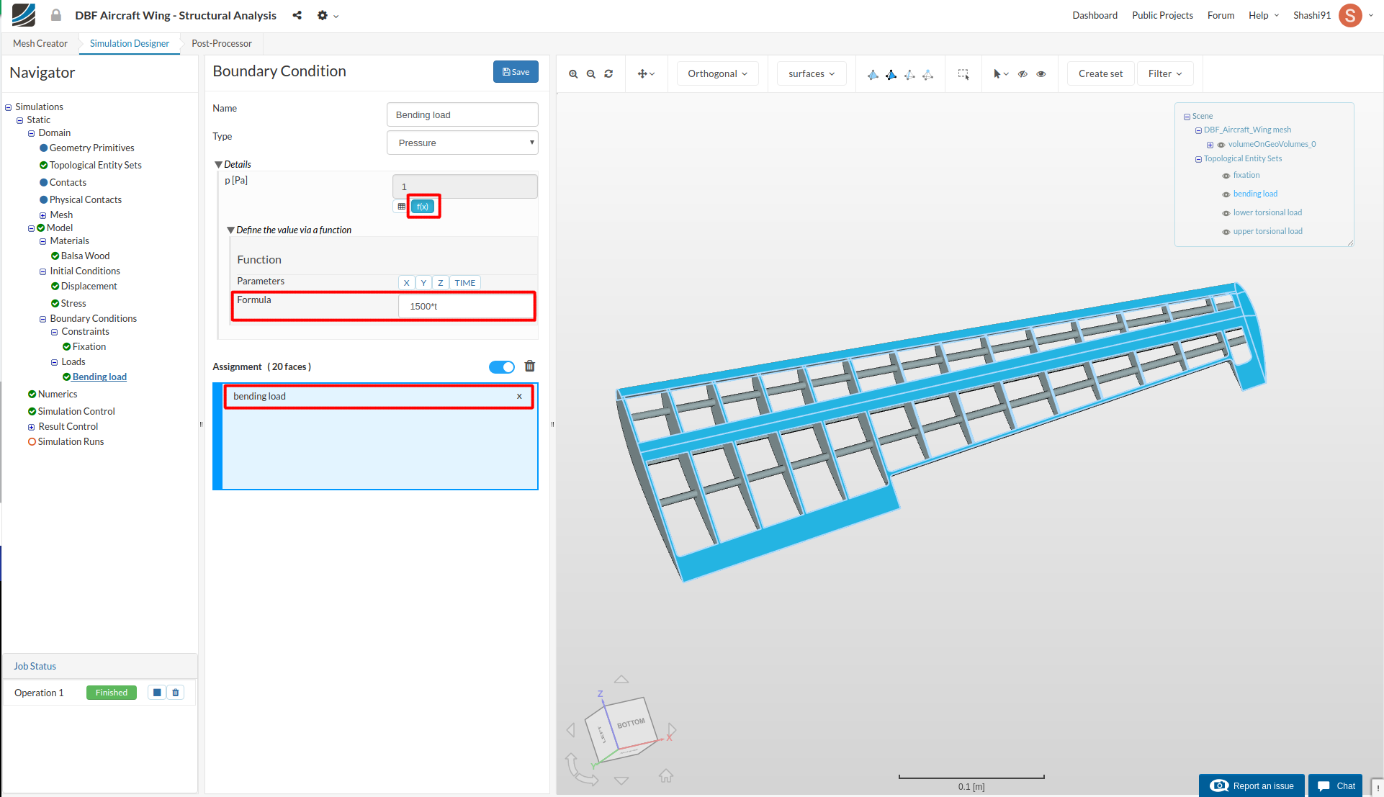Viewport: 1384px width, 797px height.
Task: Open the Type Pressure dropdown
Action: tap(462, 143)
